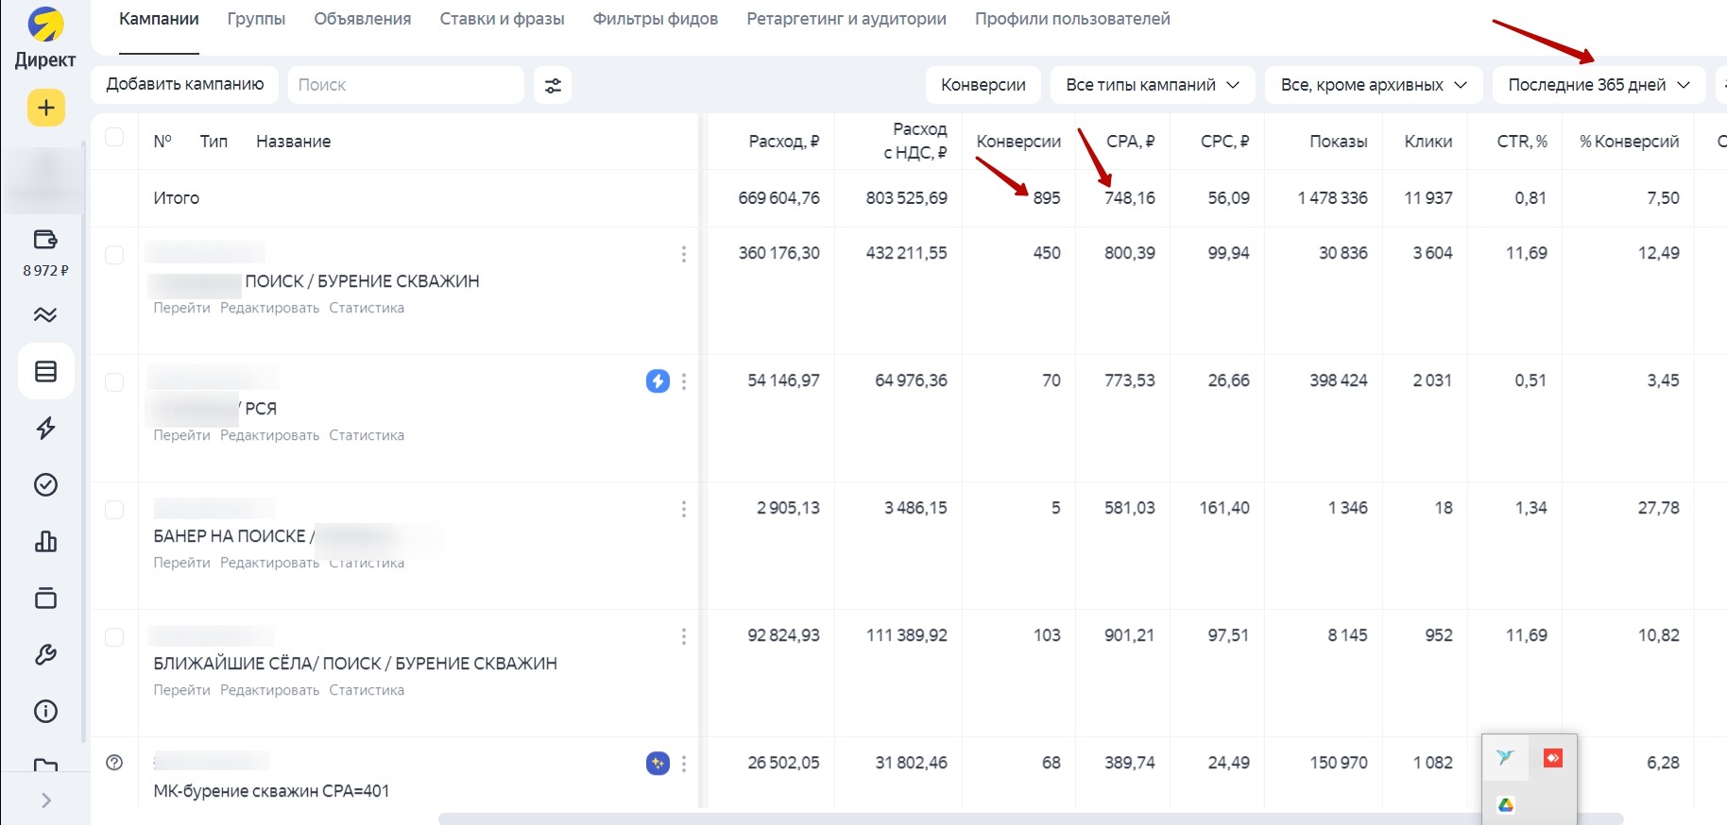Screen dimensions: 1727x825
Task: Click the Поиск search input field
Action: 406,85
